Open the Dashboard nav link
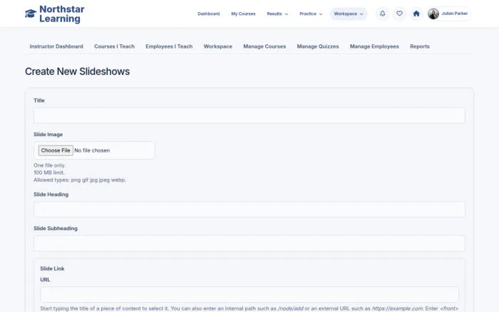This screenshot has height=312, width=499. click(x=208, y=14)
